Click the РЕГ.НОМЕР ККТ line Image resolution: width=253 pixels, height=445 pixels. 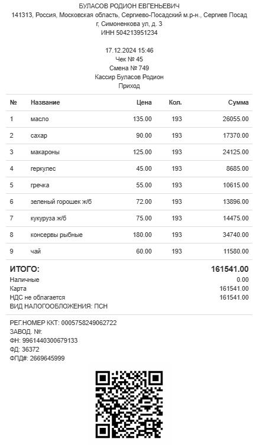pyautogui.click(x=63, y=323)
